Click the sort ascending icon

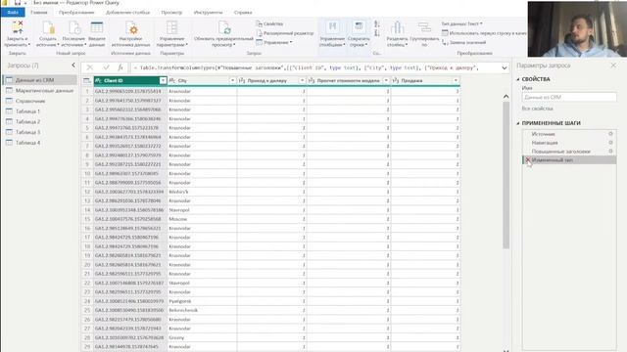coord(376,24)
